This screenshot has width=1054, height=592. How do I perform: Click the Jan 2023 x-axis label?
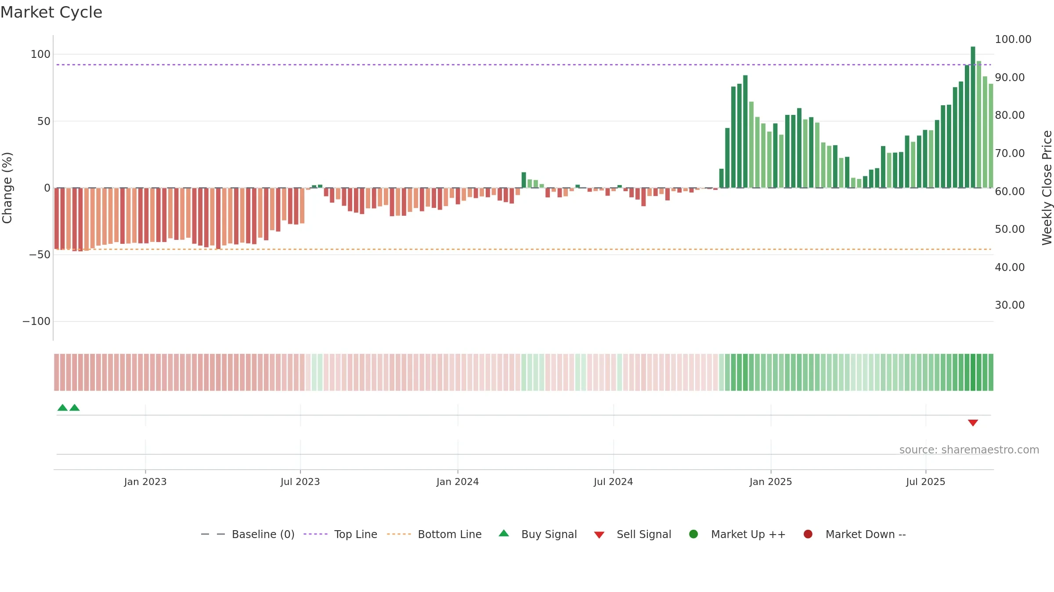click(x=145, y=482)
